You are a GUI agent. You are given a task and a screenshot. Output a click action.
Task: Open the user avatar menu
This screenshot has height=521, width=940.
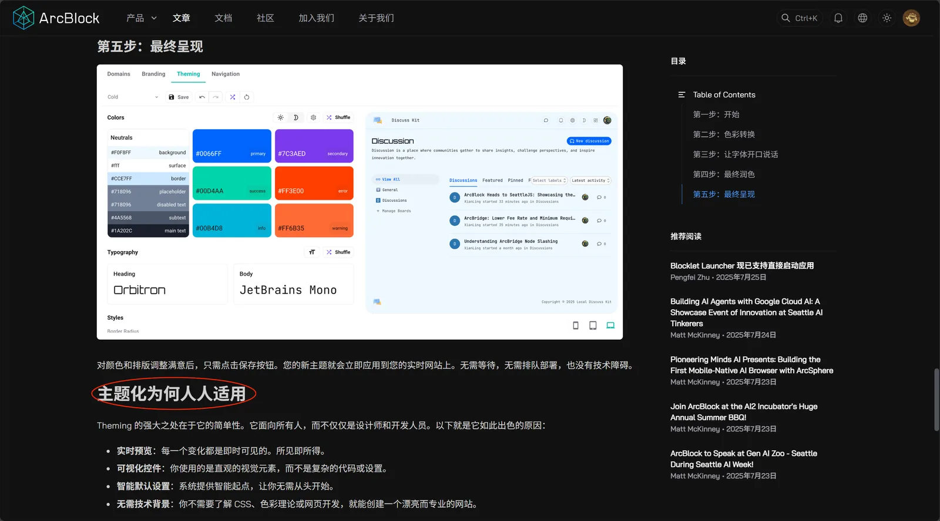coord(911,18)
